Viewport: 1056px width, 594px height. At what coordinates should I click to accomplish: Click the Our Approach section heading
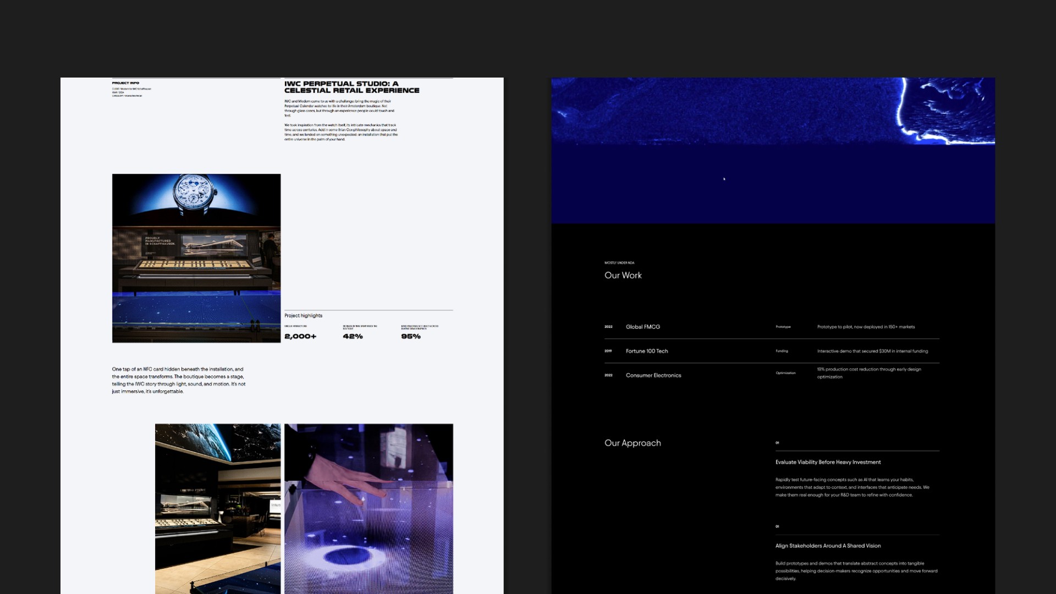(632, 443)
